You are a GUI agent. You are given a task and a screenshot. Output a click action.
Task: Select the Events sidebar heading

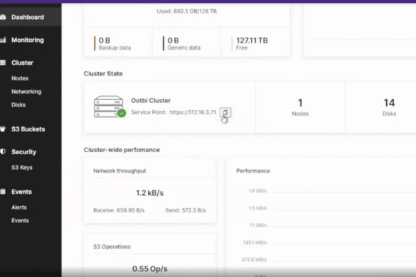pyautogui.click(x=21, y=192)
